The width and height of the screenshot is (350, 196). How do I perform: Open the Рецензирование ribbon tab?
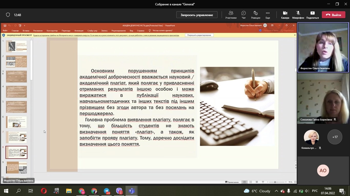coord(119,31)
